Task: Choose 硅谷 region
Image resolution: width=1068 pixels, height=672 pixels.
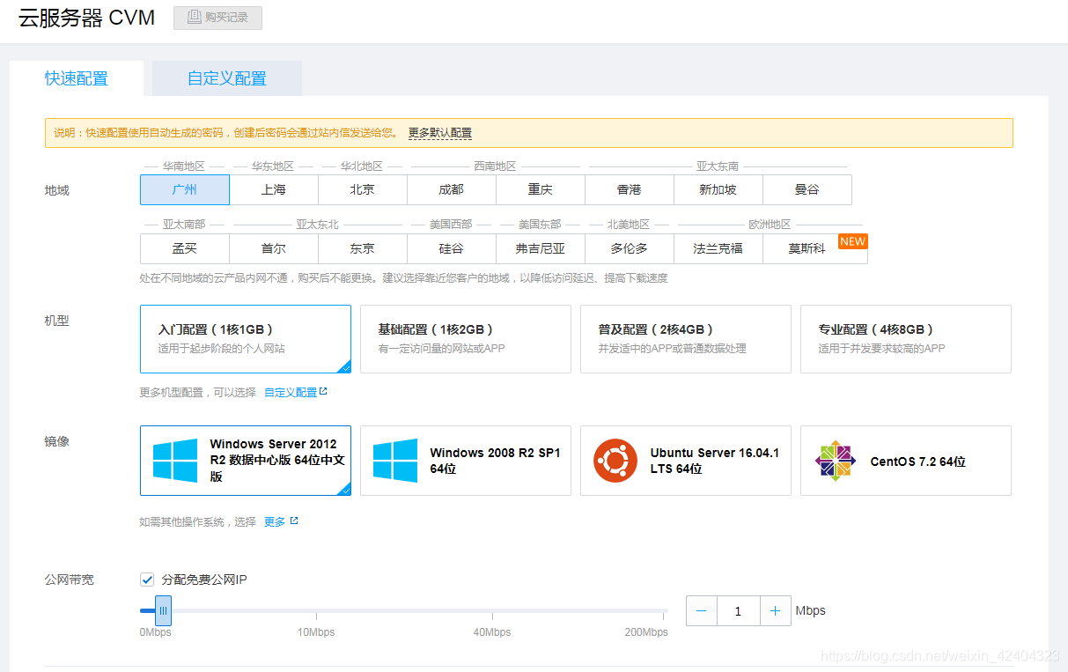Action: 452,248
